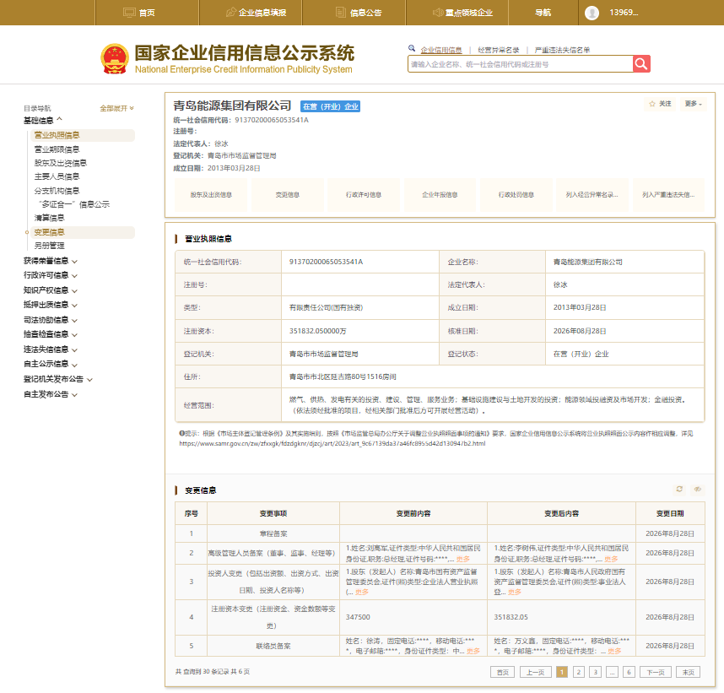
Task: Click the 在营(开业)企业 status badge
Action: point(330,106)
